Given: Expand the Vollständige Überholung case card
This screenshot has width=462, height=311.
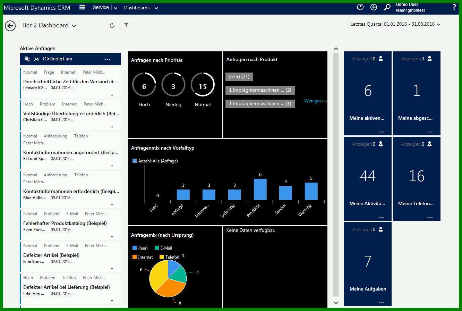Looking at the screenshot, I should pyautogui.click(x=112, y=127).
